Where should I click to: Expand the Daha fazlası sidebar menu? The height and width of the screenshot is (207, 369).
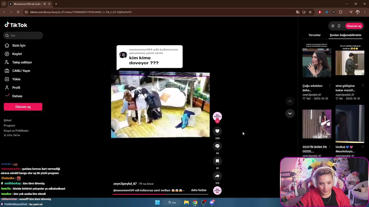[x=17, y=96]
